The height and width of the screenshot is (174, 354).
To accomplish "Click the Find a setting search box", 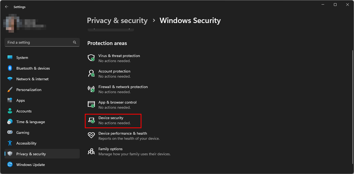I will [39, 42].
